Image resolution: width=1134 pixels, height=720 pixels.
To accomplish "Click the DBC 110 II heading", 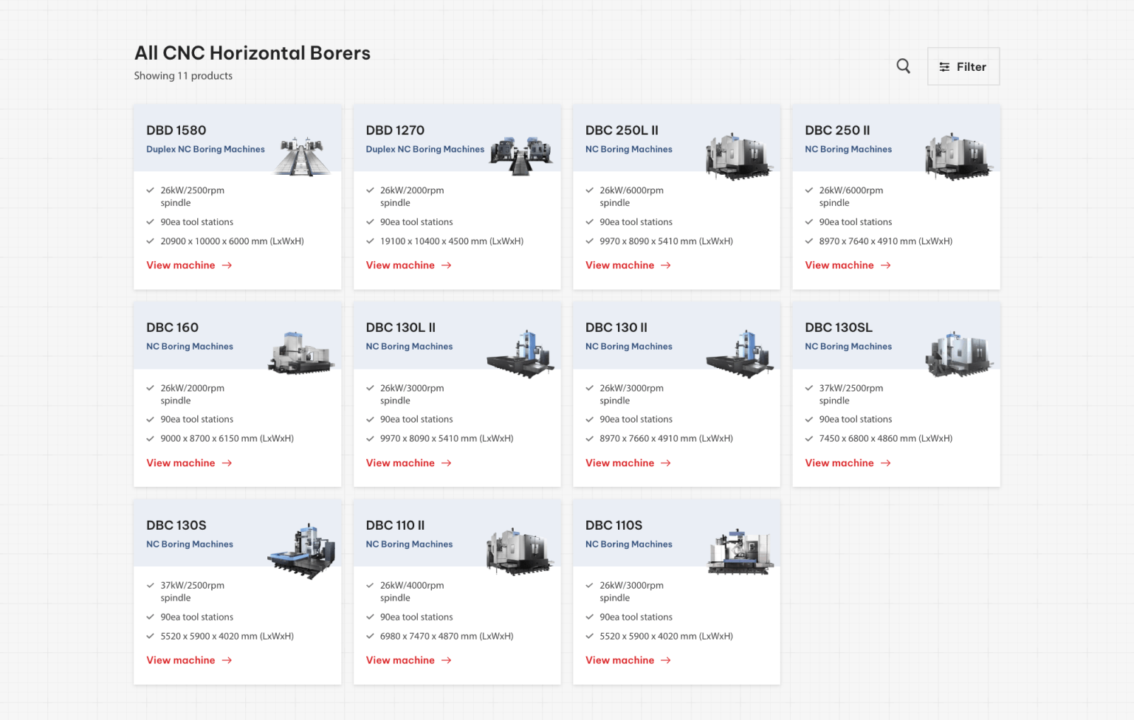I will 395,525.
